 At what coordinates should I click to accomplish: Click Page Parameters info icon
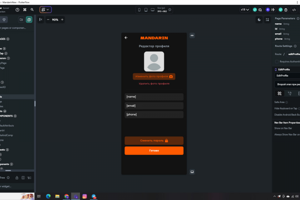(298, 18)
